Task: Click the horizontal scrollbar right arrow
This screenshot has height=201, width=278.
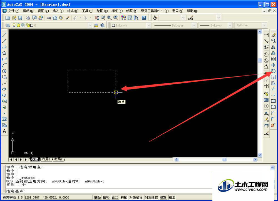Action: coord(255,159)
